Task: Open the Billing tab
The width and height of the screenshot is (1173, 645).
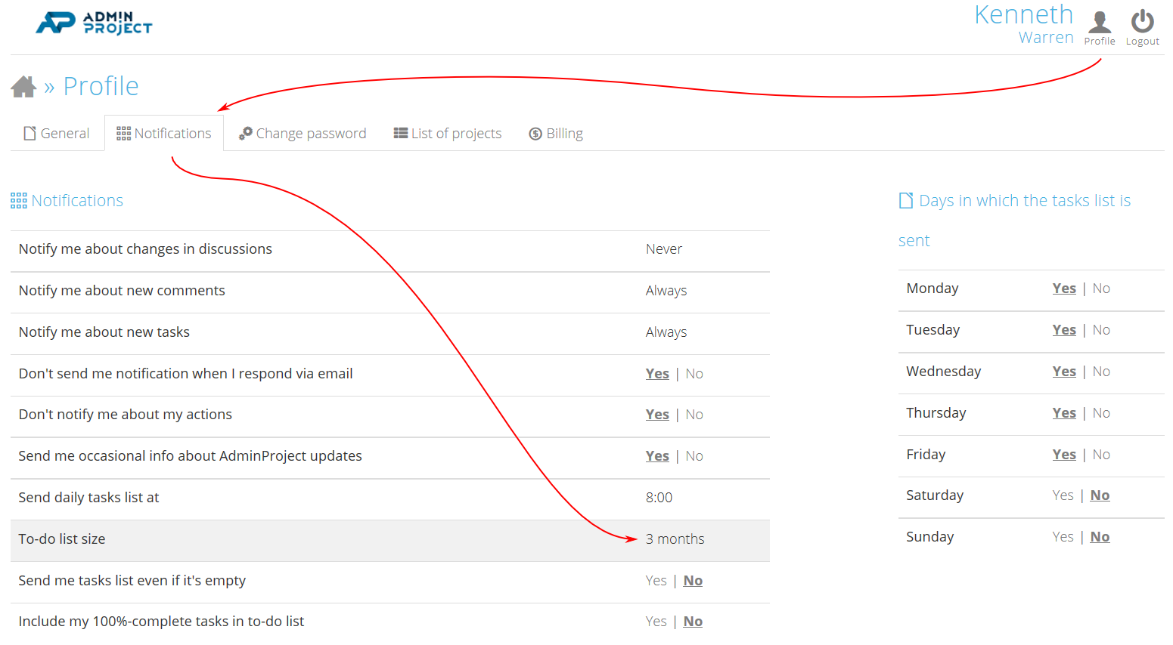Action: click(x=556, y=134)
